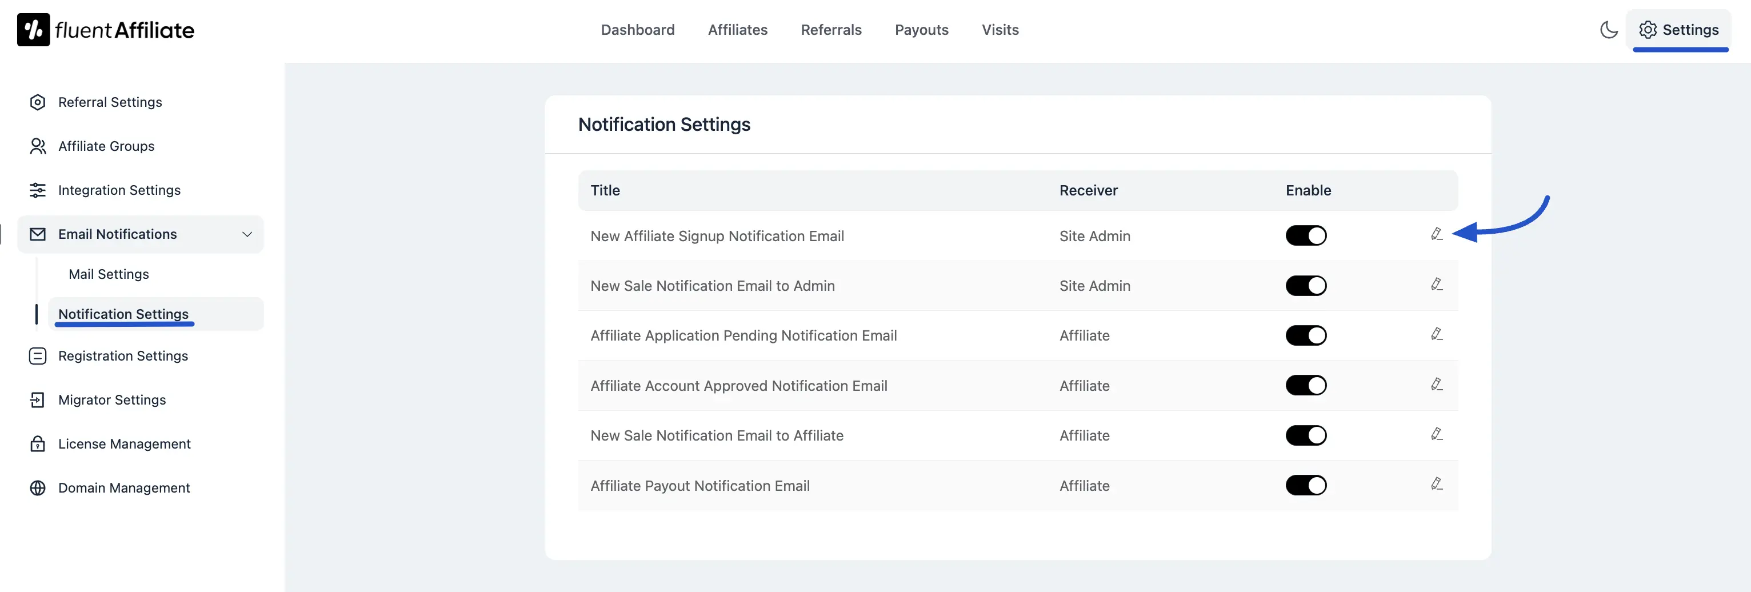Edit the New Affiliate Signup Notification Email
The width and height of the screenshot is (1751, 592).
pos(1437,235)
